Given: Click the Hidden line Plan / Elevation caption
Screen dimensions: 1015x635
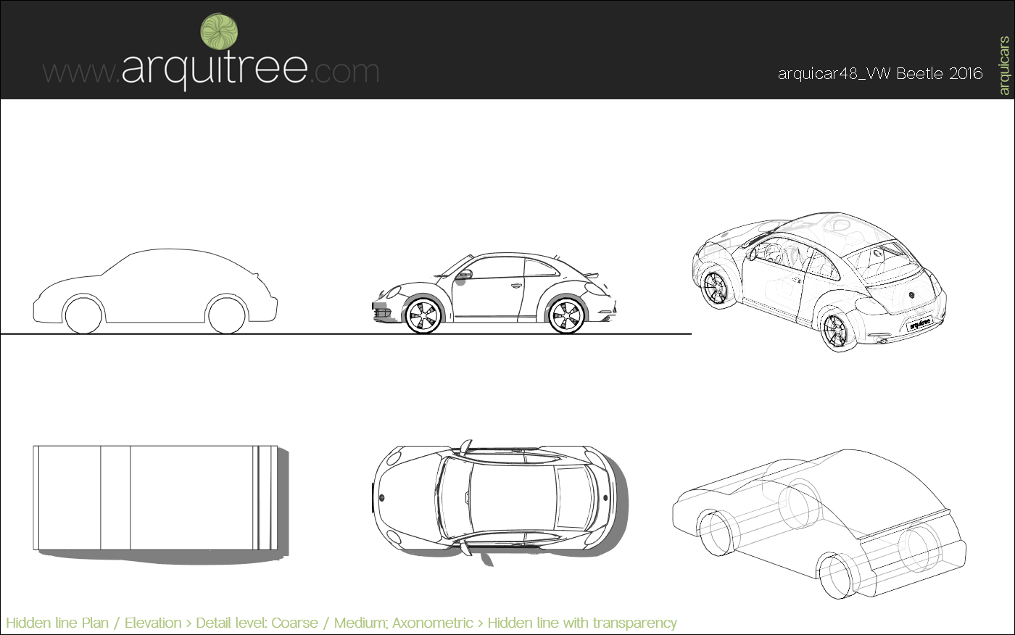Looking at the screenshot, I should point(341,623).
